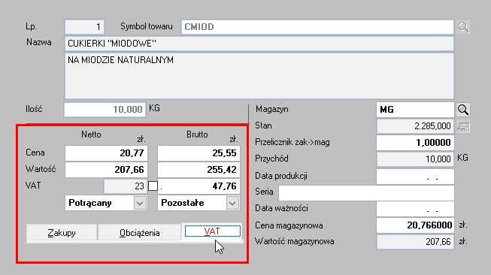This screenshot has height=275, width=491.
Task: Select the VAT tab
Action: point(212,231)
